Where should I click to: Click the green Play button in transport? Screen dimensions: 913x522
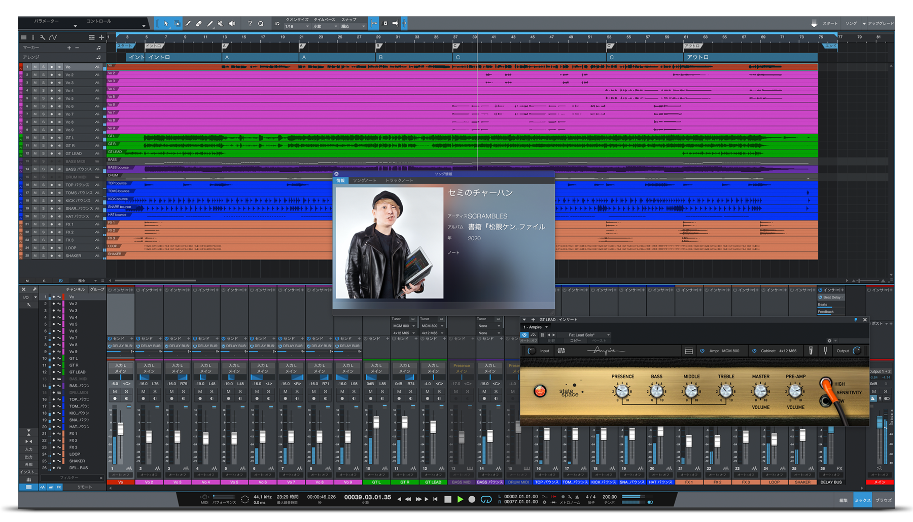tap(460, 499)
